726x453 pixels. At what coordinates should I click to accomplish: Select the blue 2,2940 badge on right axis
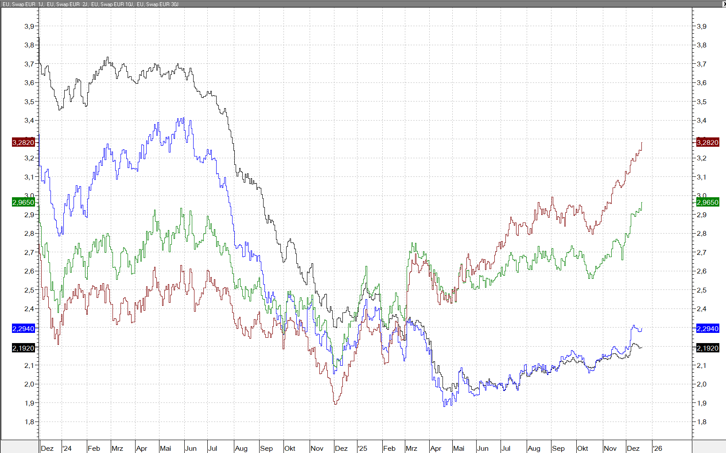coord(707,328)
